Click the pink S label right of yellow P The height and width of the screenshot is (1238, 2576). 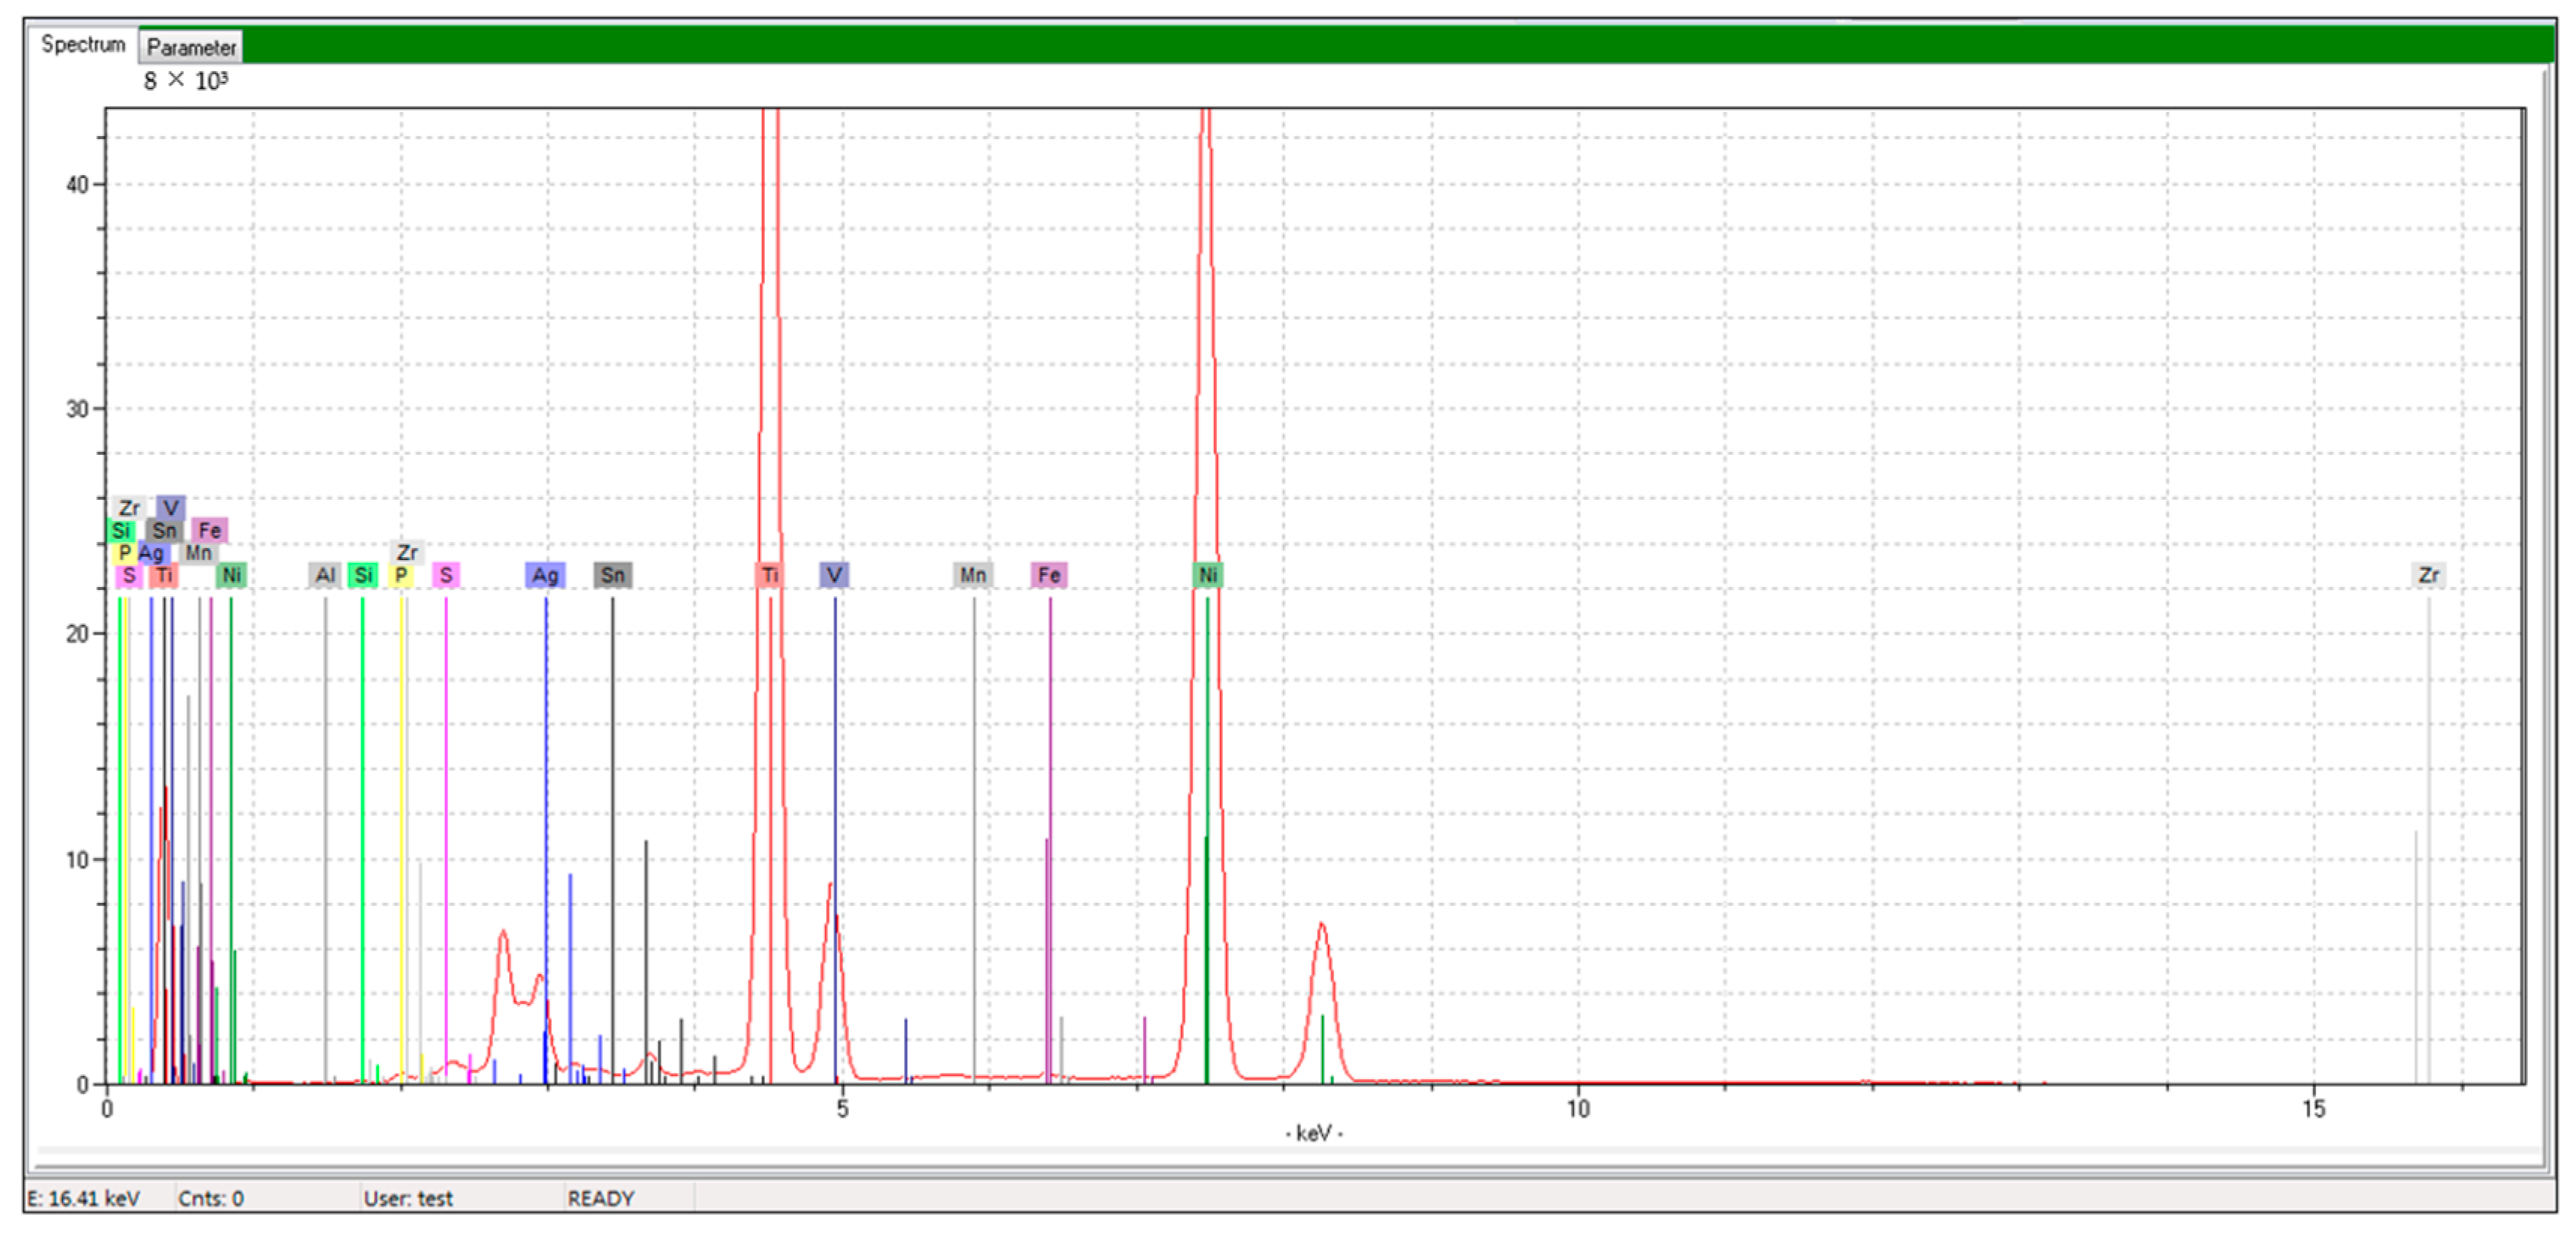point(446,575)
